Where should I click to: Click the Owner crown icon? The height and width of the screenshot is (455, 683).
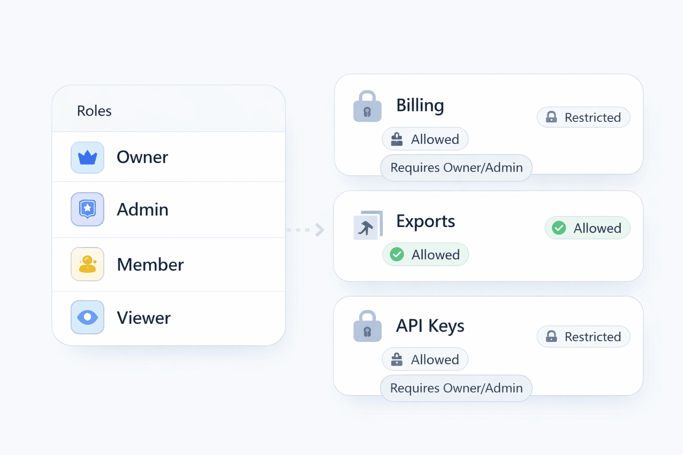tap(88, 158)
